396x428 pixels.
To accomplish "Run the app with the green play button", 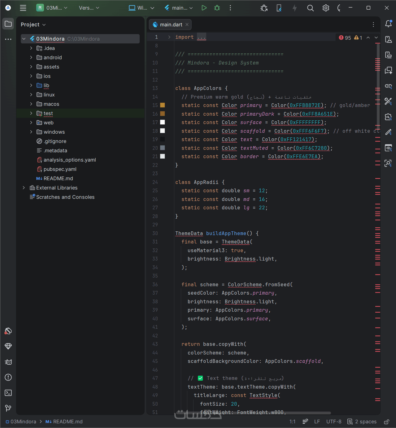I will (x=204, y=8).
